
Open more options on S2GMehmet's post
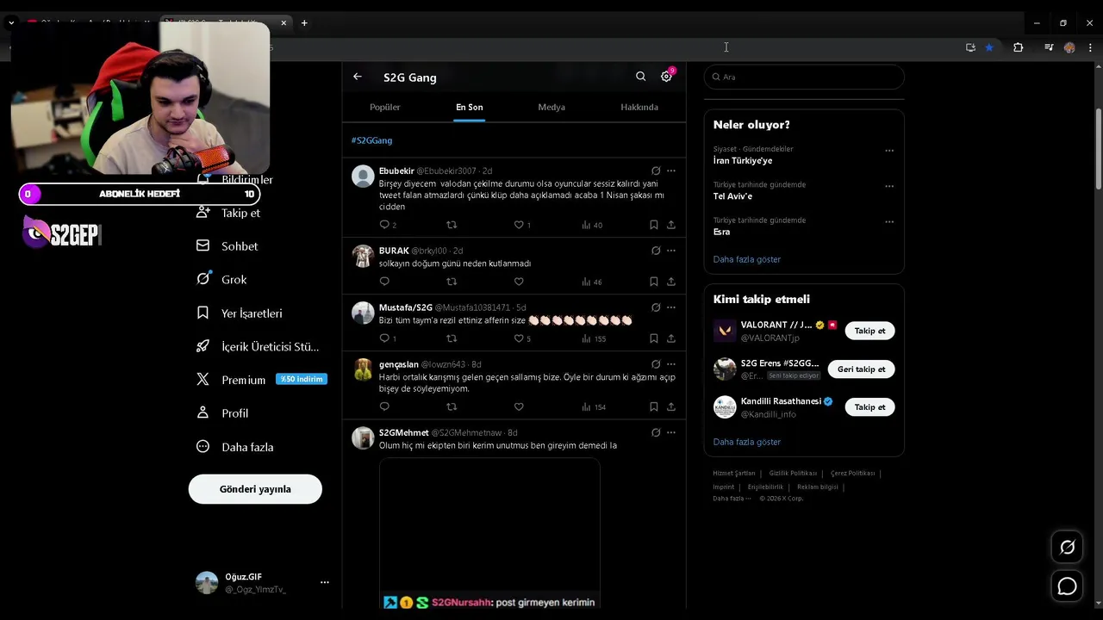tap(671, 432)
